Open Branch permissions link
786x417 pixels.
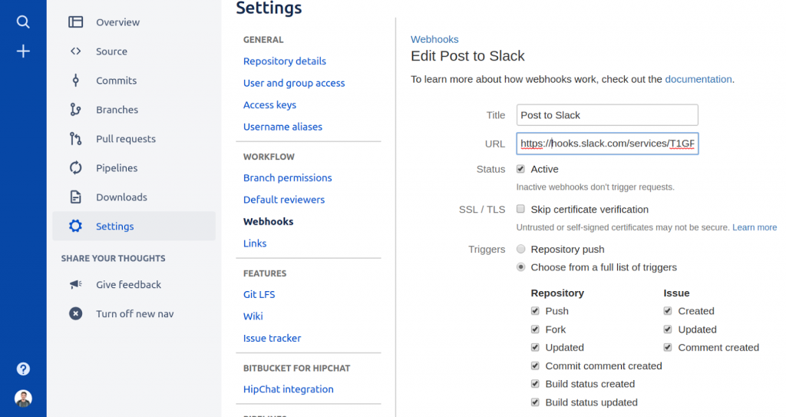coord(288,177)
